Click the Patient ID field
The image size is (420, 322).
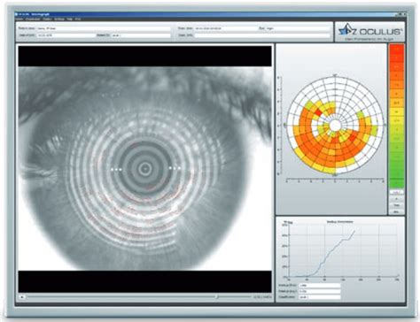coord(141,35)
